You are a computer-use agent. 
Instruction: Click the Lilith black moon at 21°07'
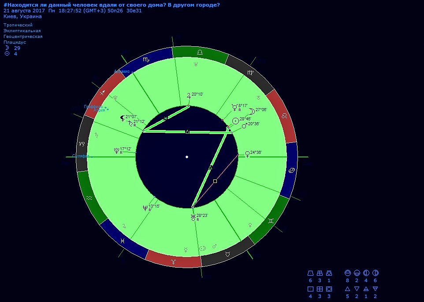click(x=123, y=118)
